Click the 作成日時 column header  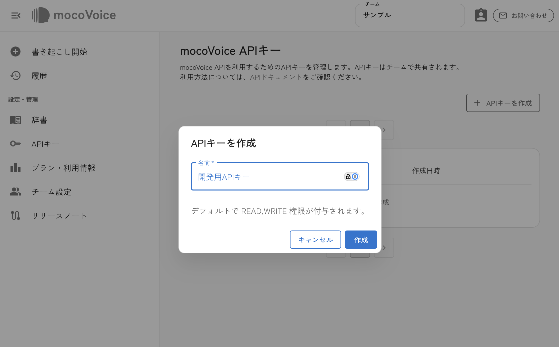click(x=426, y=171)
